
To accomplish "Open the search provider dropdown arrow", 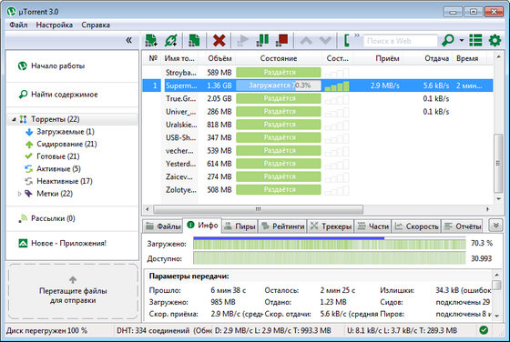I will (462, 41).
